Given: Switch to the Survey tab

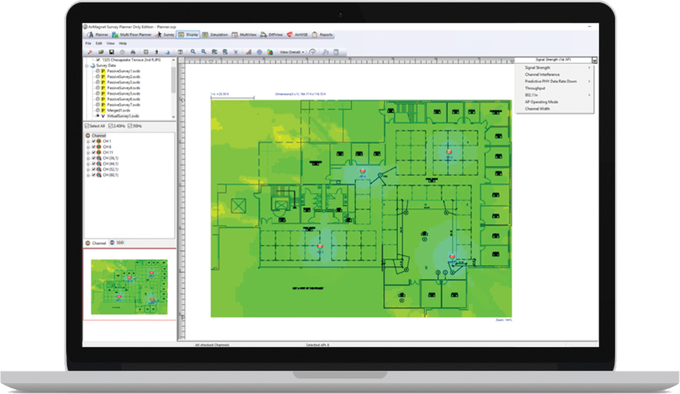Looking at the screenshot, I should tap(165, 35).
